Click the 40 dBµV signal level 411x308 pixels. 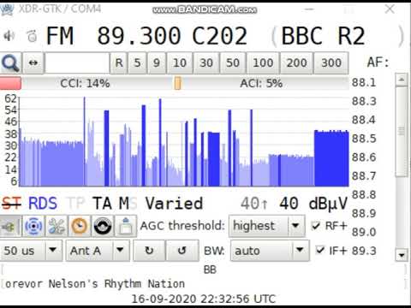pos(313,204)
